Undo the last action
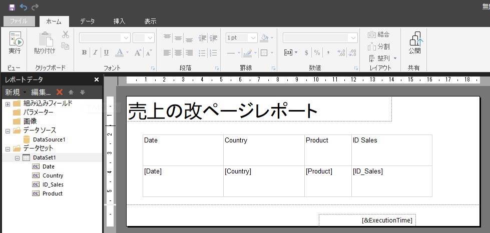The image size is (490, 233). tap(24, 7)
